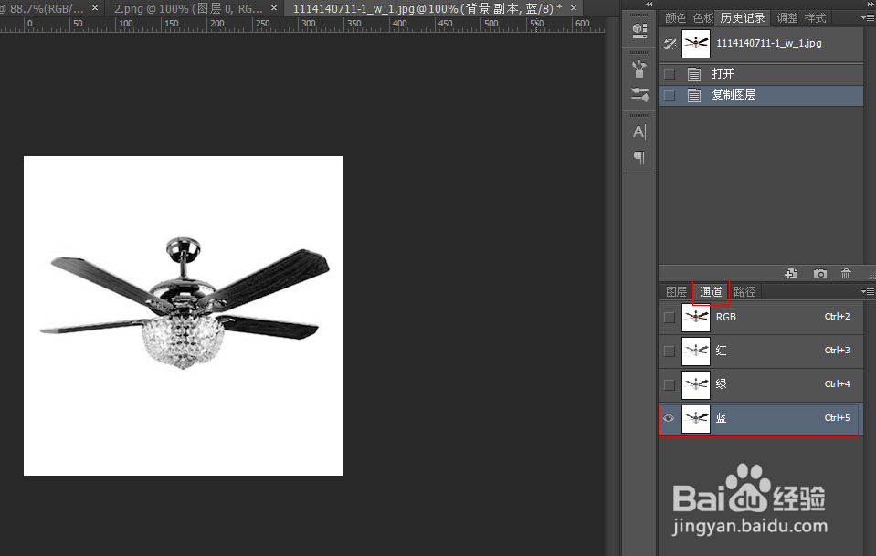Screen dimensions: 876x556
Task: Click the Ctrl+2 shortcut label
Action: coord(837,317)
